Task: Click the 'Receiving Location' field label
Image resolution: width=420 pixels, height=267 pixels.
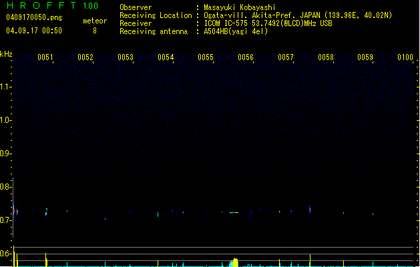Action: (x=156, y=15)
